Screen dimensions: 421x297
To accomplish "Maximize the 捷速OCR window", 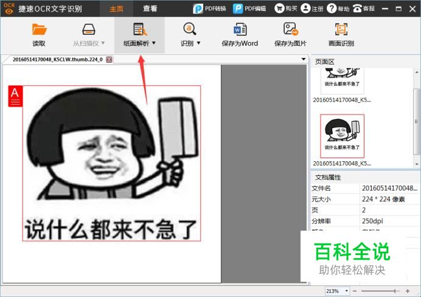I will [398, 9].
